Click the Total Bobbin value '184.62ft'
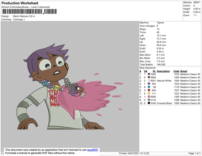Image resolution: width=202 pixels, height=156 pixels. 161,65
